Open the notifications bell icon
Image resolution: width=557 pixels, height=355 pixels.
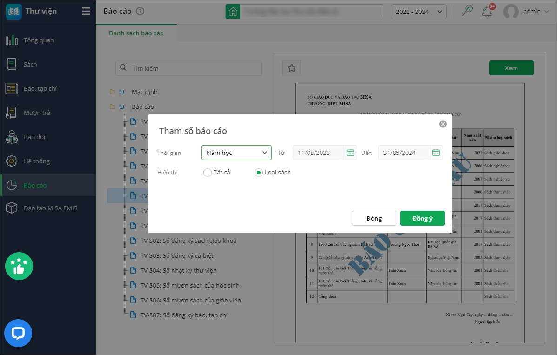pos(487,11)
